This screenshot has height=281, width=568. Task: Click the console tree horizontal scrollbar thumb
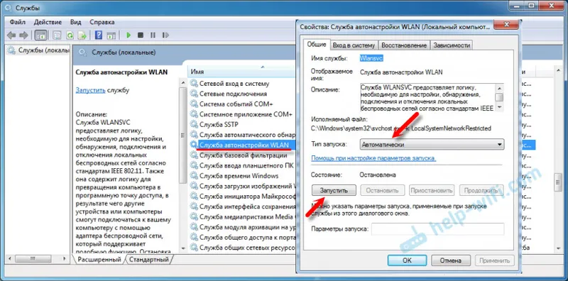point(33,258)
